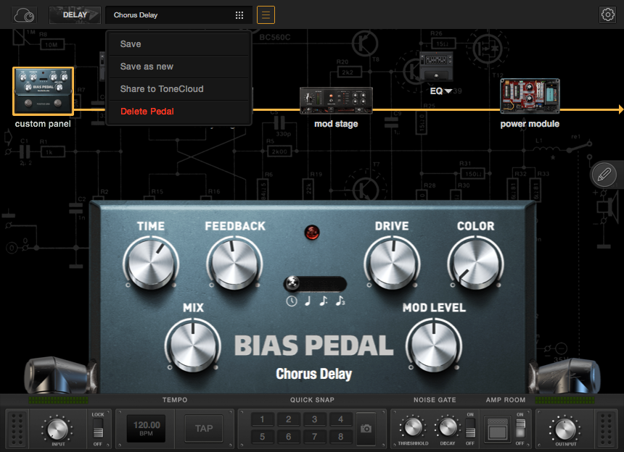Click the DRIVE knob
The height and width of the screenshot is (452, 624).
point(392,262)
